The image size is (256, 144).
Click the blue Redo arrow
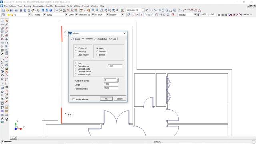pos(47,10)
